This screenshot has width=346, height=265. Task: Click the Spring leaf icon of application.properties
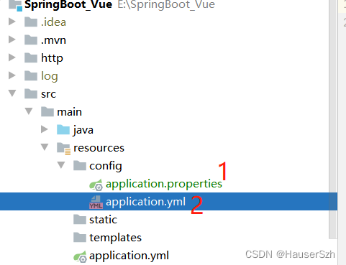96,185
